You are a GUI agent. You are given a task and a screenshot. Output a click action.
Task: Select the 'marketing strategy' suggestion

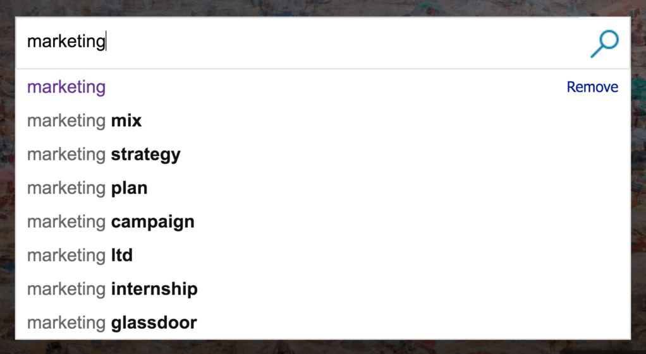pos(104,155)
